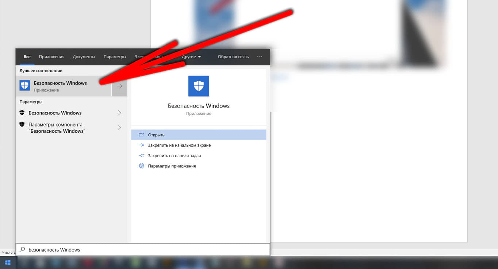
Task: Click into the search text field
Action: click(x=146, y=250)
